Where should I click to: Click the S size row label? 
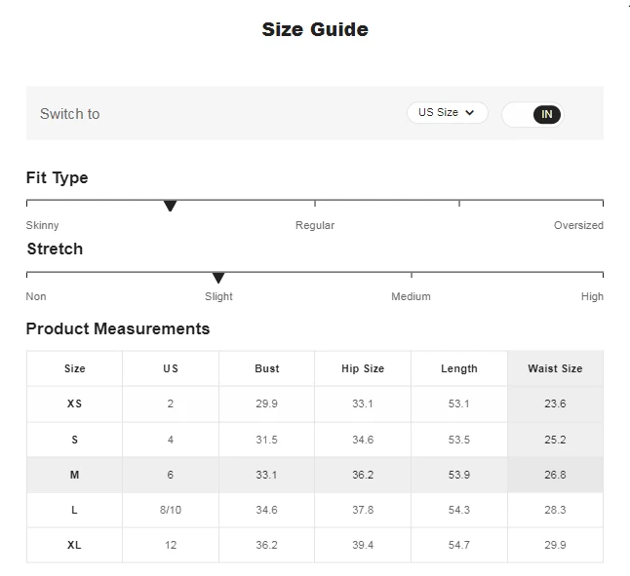(x=74, y=440)
